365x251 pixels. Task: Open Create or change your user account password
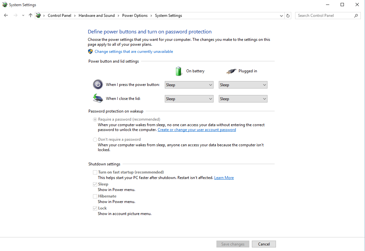tap(197, 130)
